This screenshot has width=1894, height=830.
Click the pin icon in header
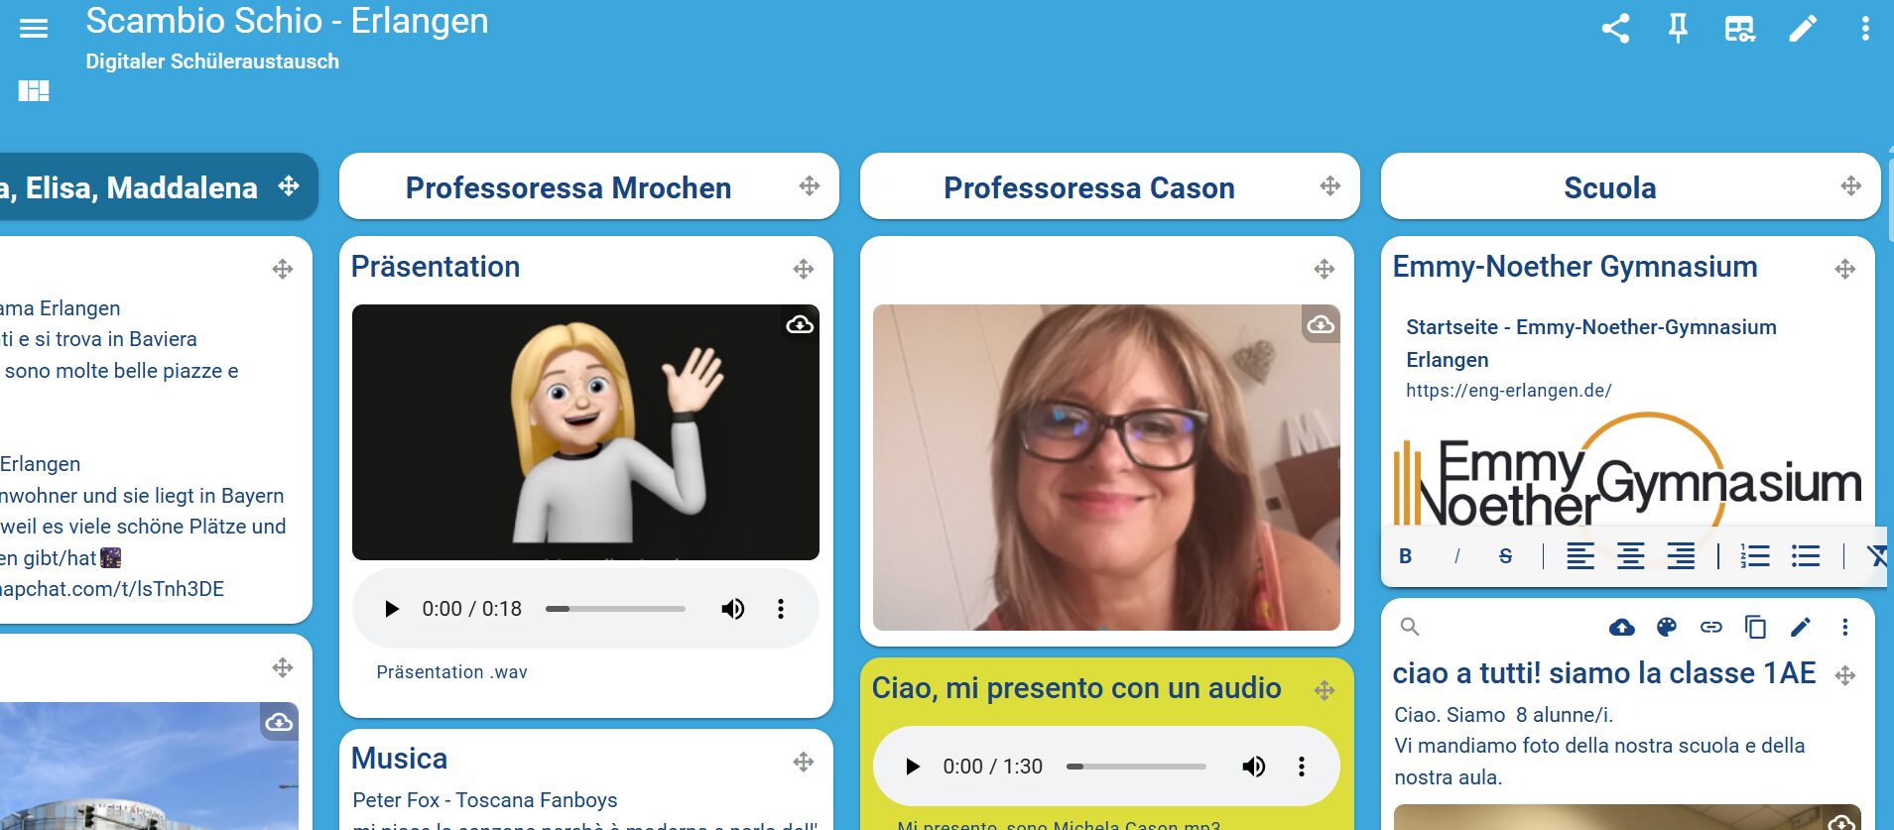click(x=1678, y=28)
